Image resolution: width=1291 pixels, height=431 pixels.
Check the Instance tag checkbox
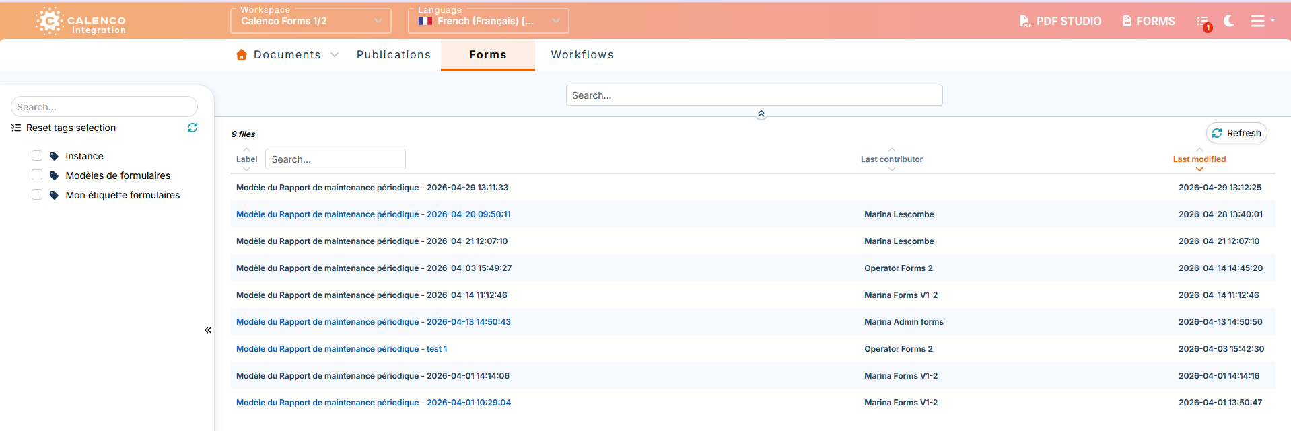(37, 155)
